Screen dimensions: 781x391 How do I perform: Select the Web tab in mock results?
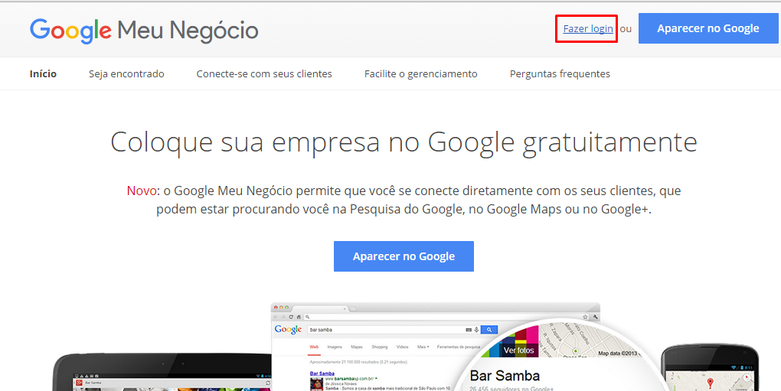314,347
